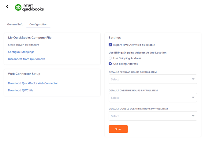The image size is (205, 144).
Task: Click the overtime hours dropdown arrow icon
Action: [193, 98]
